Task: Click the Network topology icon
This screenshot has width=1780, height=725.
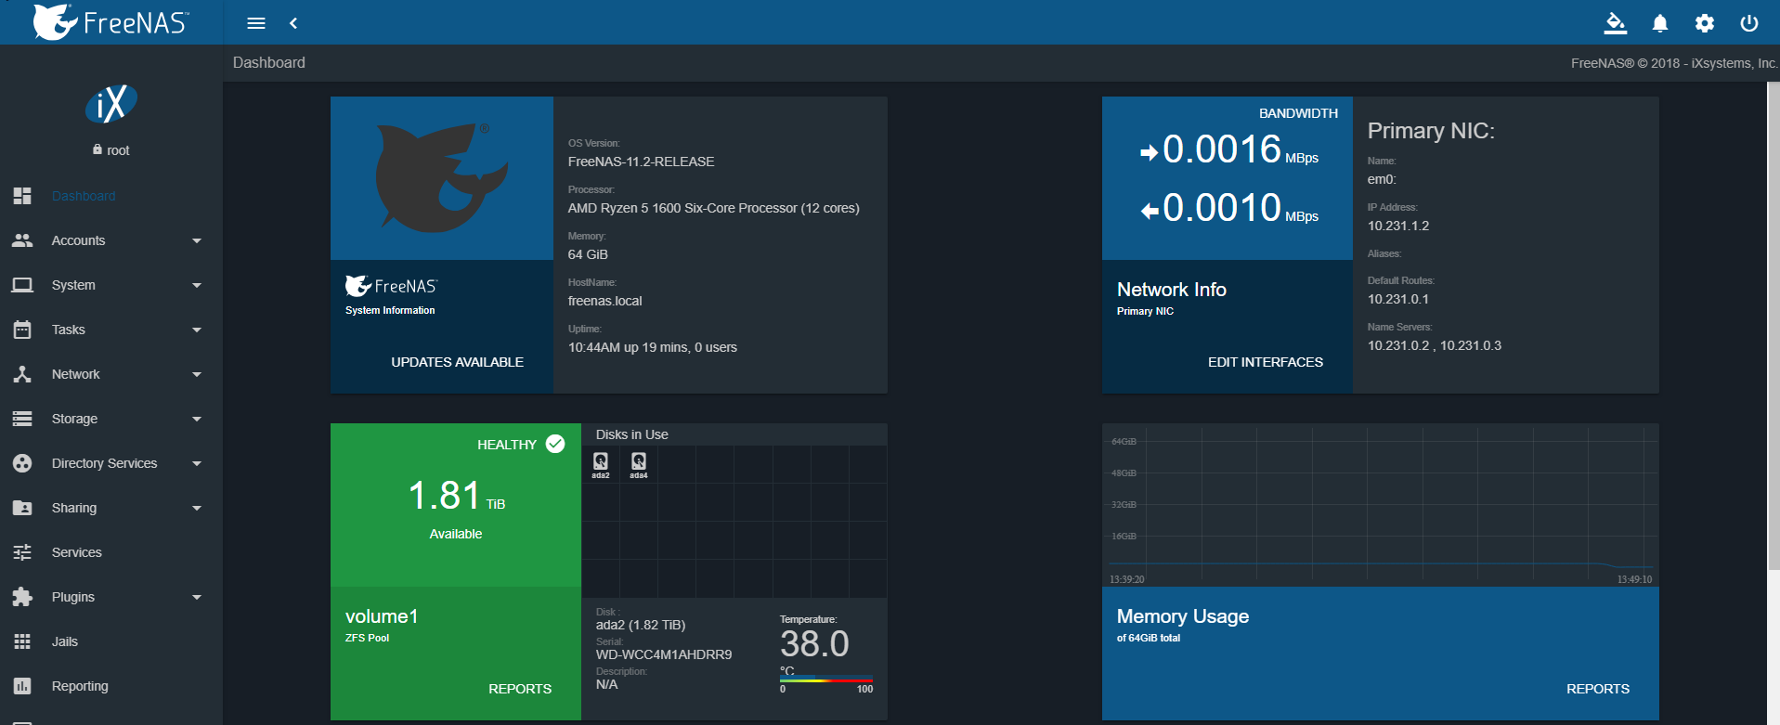Action: coord(22,374)
